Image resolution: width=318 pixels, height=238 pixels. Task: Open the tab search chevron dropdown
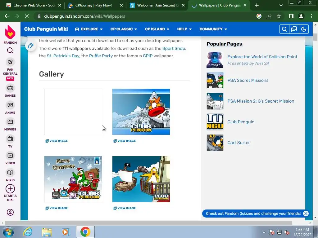tap(281, 5)
